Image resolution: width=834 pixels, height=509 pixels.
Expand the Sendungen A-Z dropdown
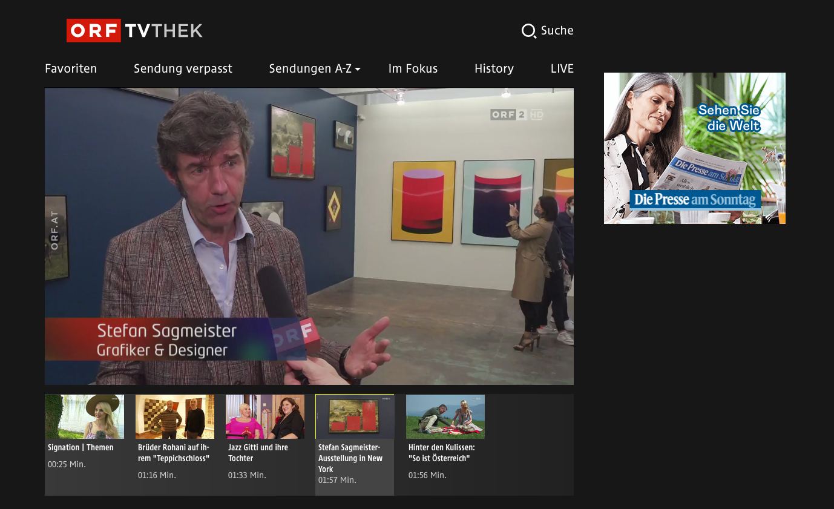click(310, 68)
